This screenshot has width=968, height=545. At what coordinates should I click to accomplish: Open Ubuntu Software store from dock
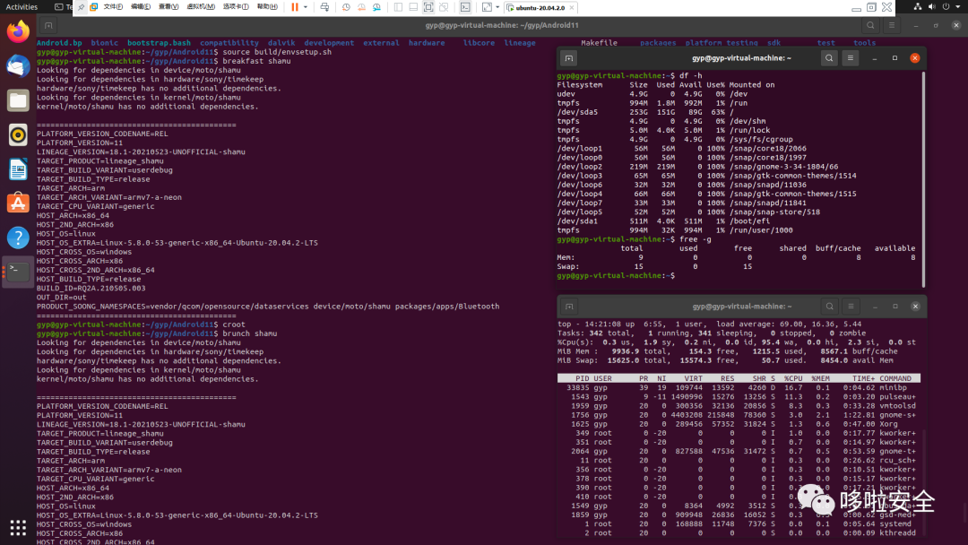click(18, 203)
